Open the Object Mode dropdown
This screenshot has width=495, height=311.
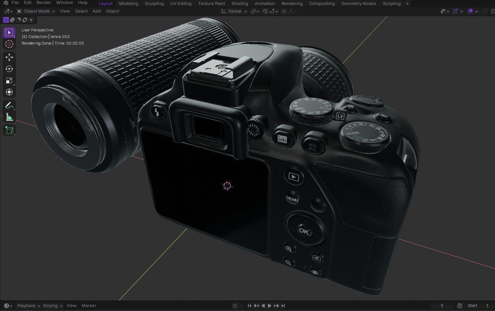(x=36, y=11)
